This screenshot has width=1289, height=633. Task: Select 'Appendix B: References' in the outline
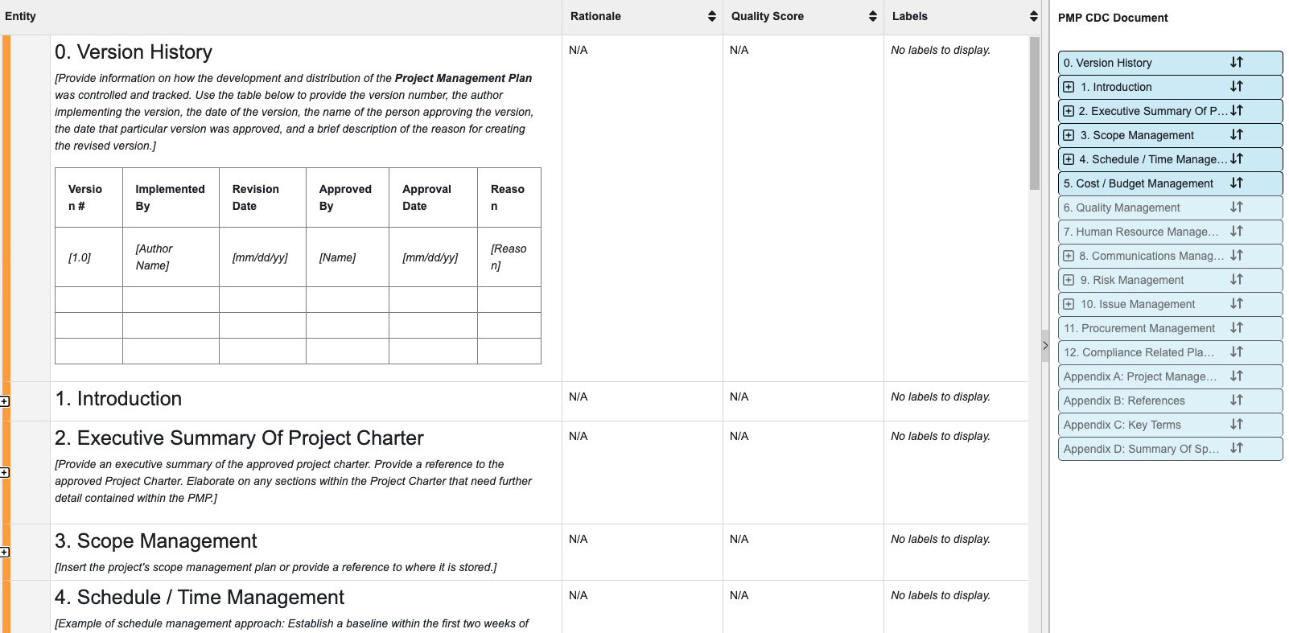coord(1143,401)
